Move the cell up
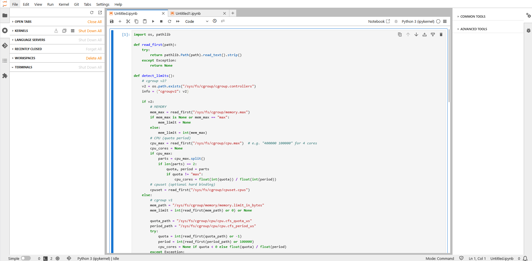The width and height of the screenshot is (532, 261). pyautogui.click(x=408, y=34)
